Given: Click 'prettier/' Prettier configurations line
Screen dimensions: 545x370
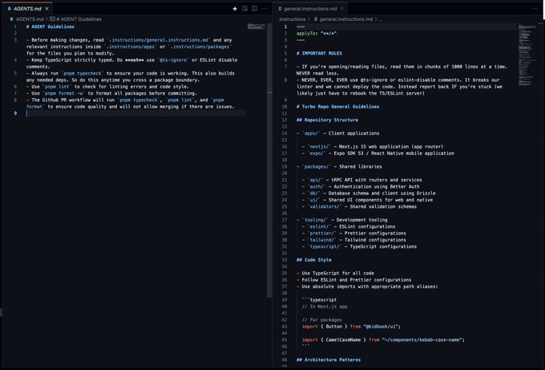Looking at the screenshot, I should pyautogui.click(x=353, y=234).
